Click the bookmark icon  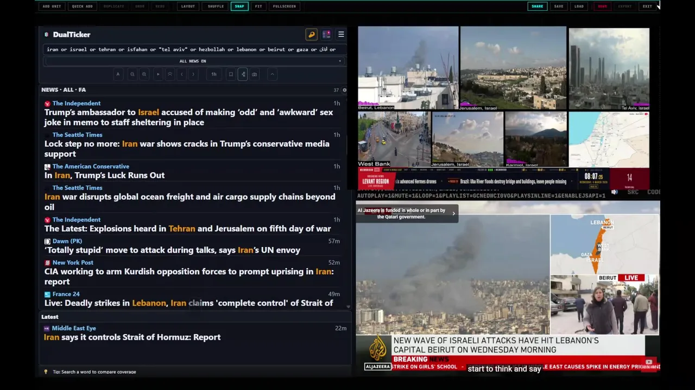[x=231, y=74]
